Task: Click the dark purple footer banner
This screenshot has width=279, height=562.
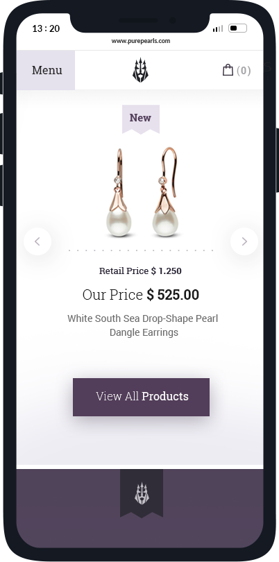Action: coord(140,509)
